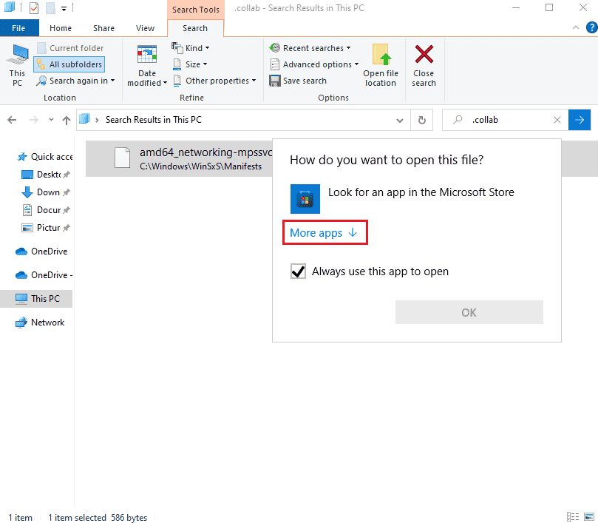Go back with the left arrow

pyautogui.click(x=12, y=121)
